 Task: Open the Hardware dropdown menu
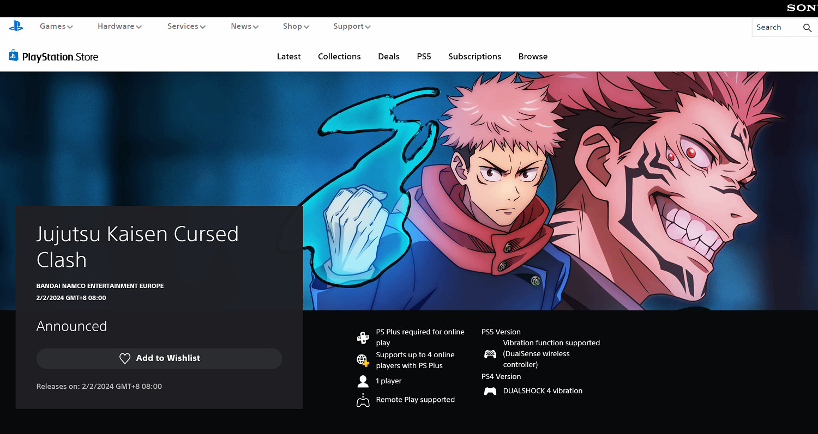pos(119,26)
